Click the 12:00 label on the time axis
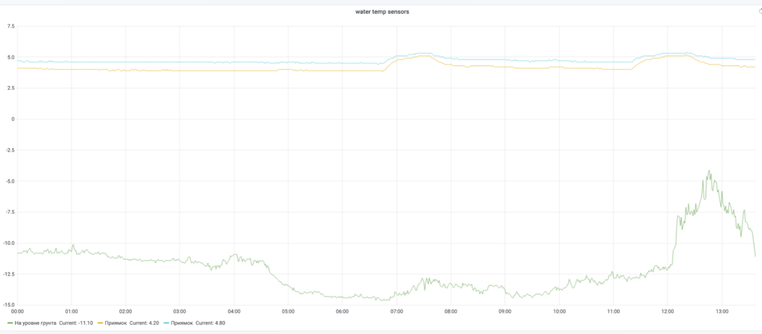The width and height of the screenshot is (762, 334). pyautogui.click(x=668, y=311)
